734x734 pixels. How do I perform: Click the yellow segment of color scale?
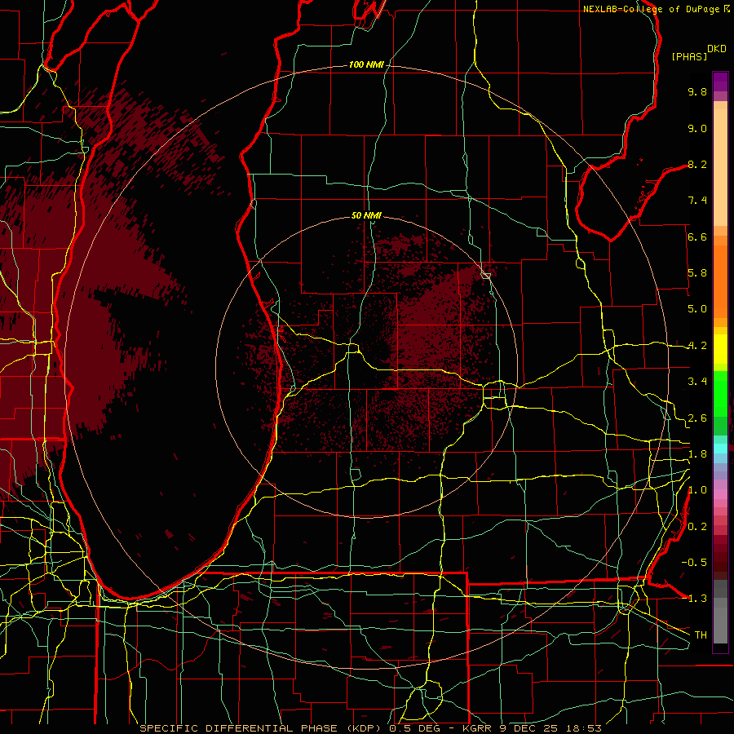coord(720,349)
